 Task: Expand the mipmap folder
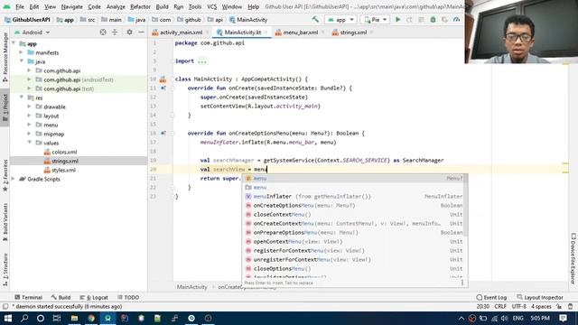30,134
